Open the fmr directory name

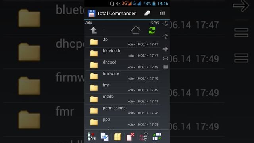tap(106, 85)
